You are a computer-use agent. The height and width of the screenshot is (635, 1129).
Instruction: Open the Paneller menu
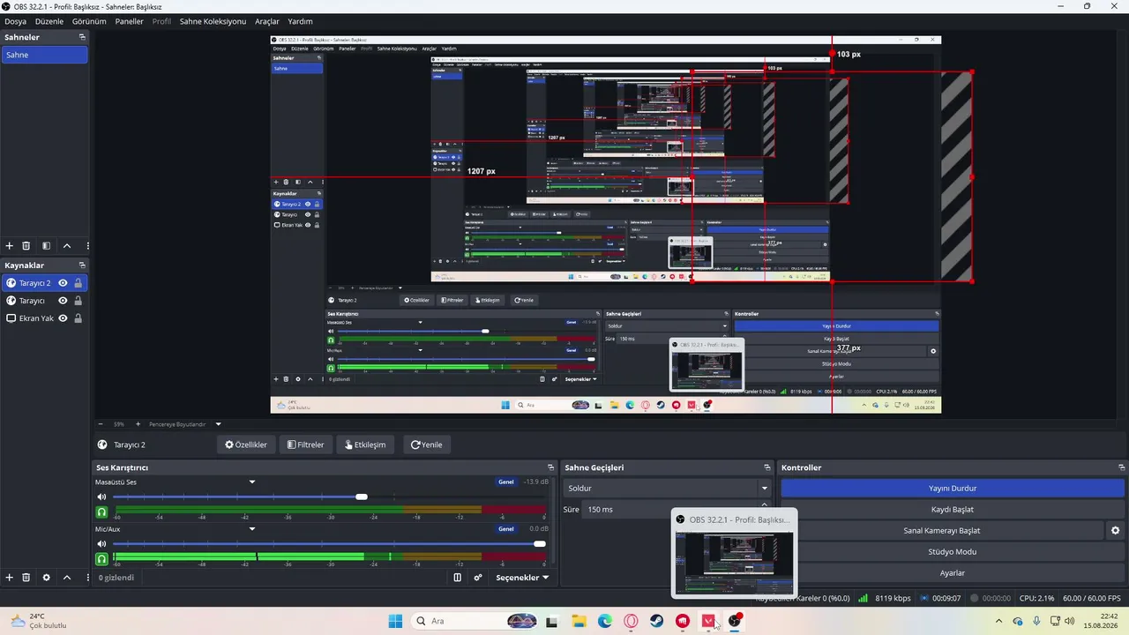(x=129, y=21)
